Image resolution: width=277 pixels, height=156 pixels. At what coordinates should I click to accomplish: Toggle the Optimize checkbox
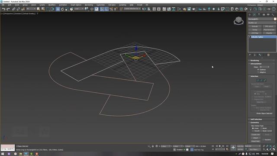pos(258,70)
